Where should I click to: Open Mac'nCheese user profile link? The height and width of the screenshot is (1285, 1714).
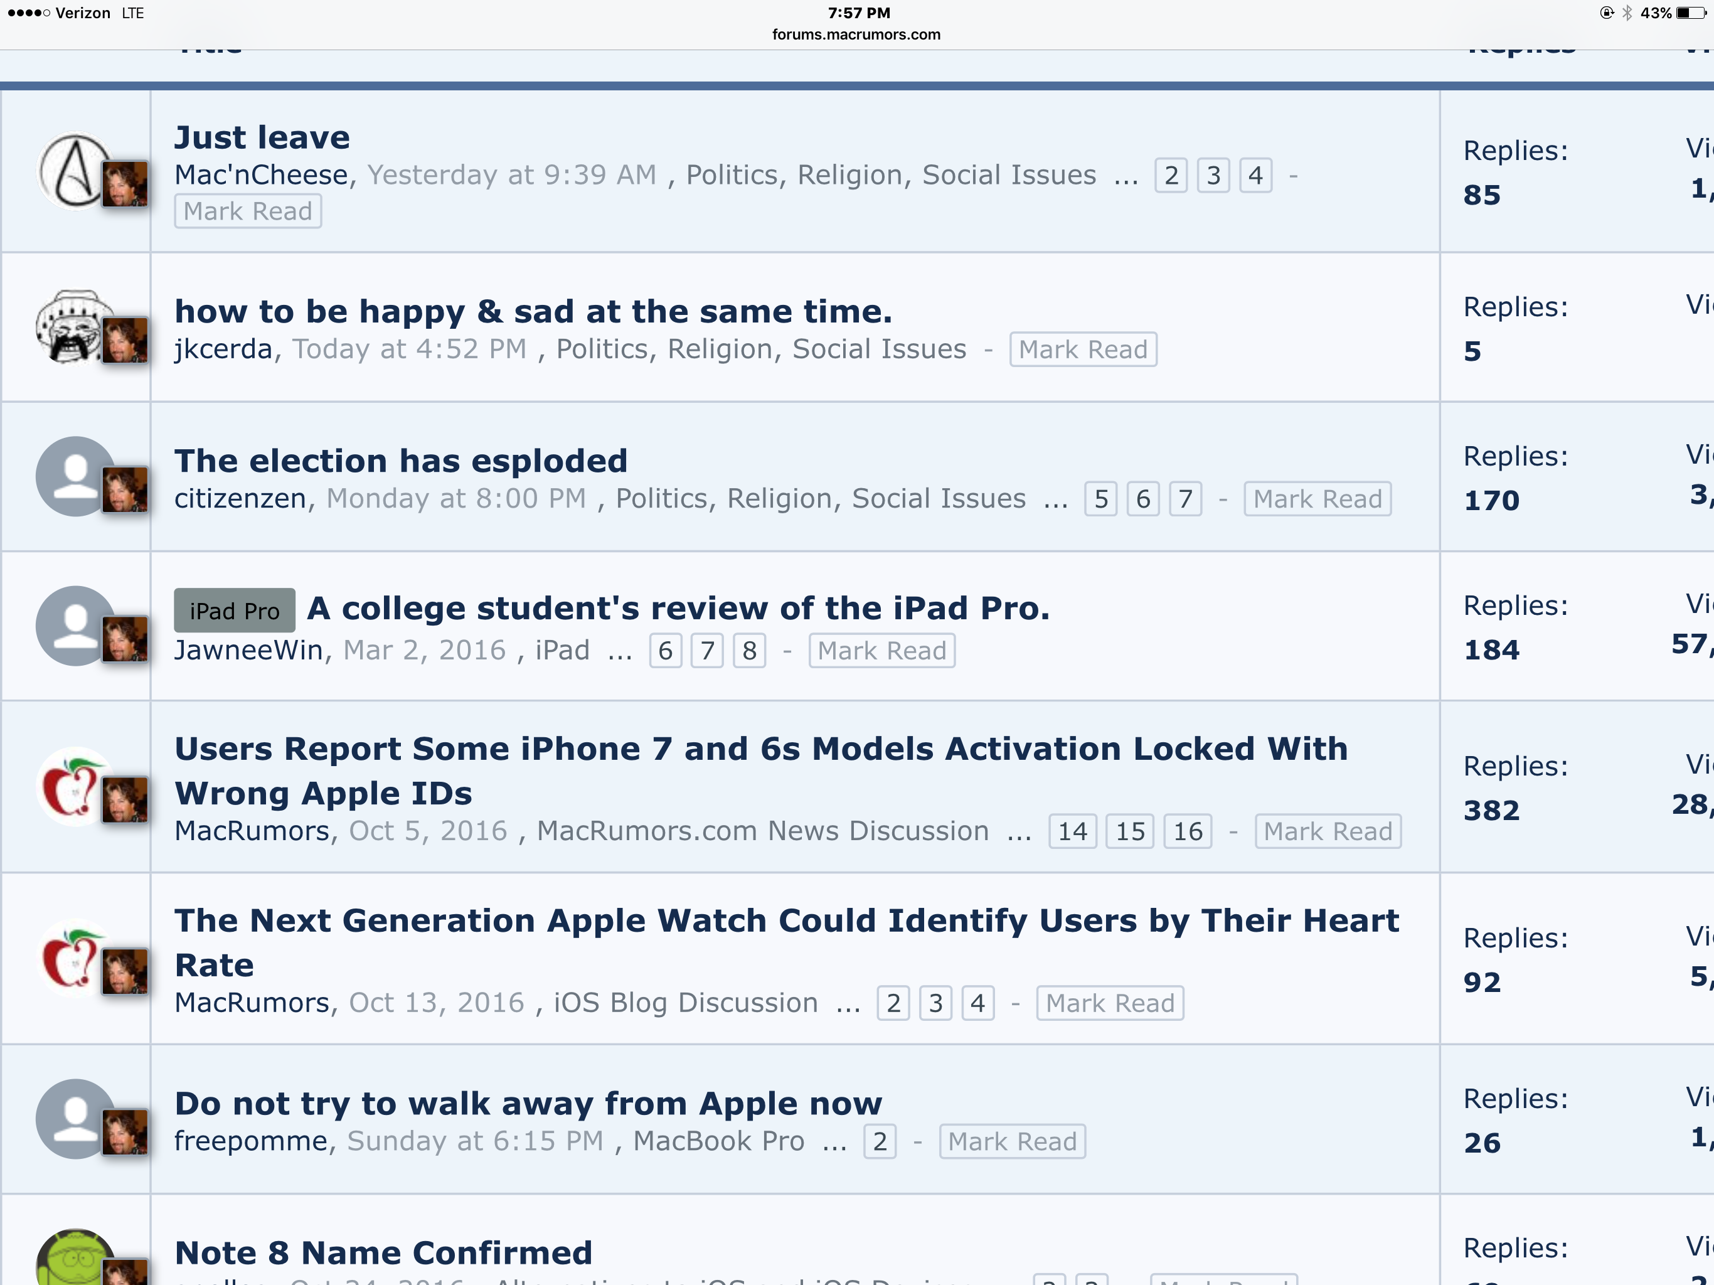[x=261, y=175]
